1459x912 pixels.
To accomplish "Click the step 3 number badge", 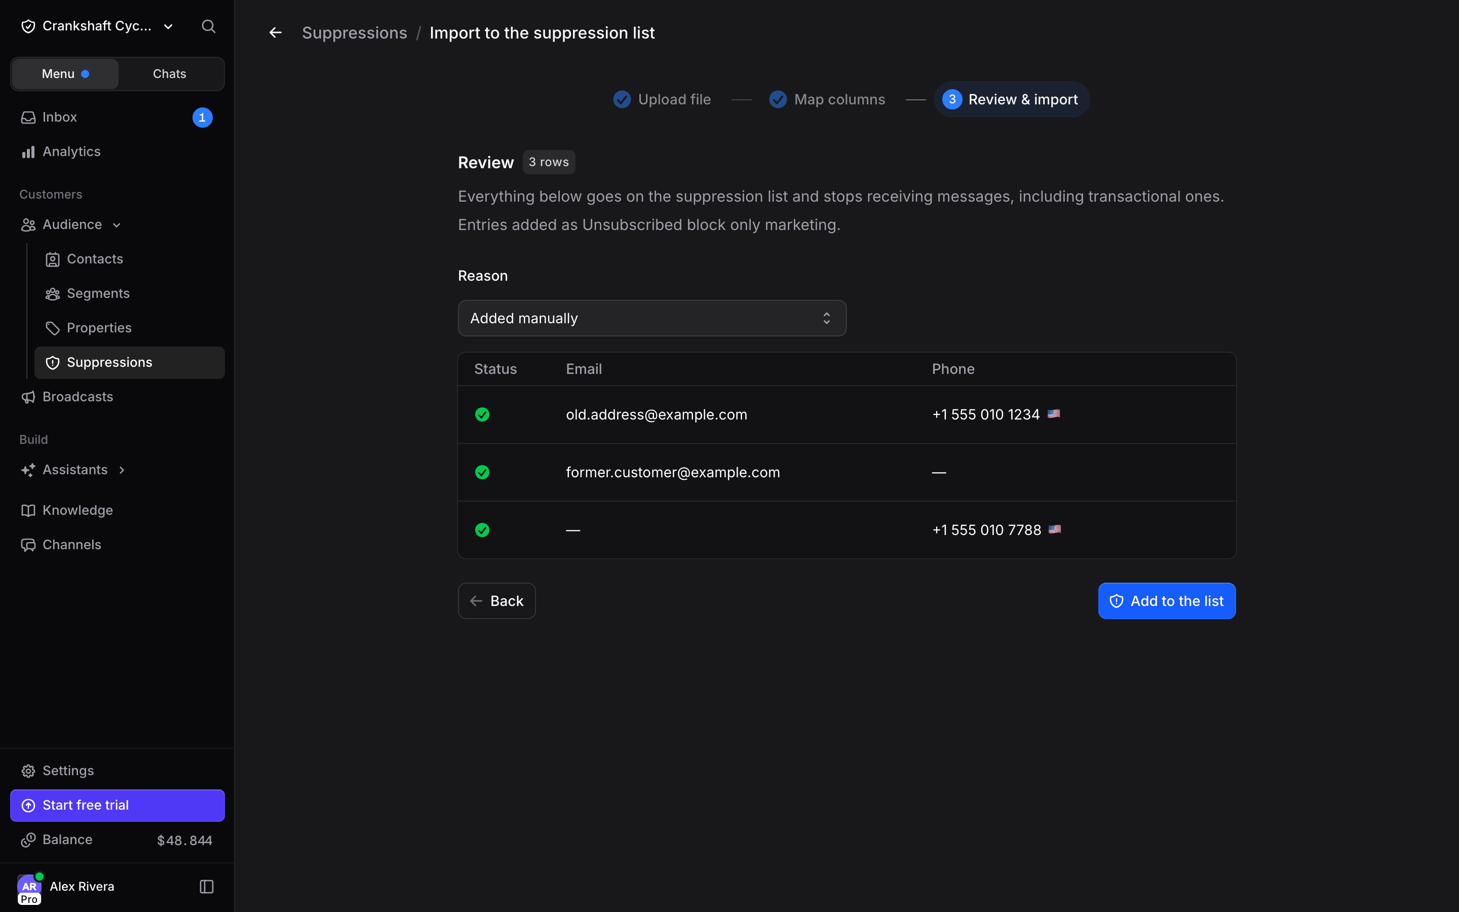I will pyautogui.click(x=952, y=99).
